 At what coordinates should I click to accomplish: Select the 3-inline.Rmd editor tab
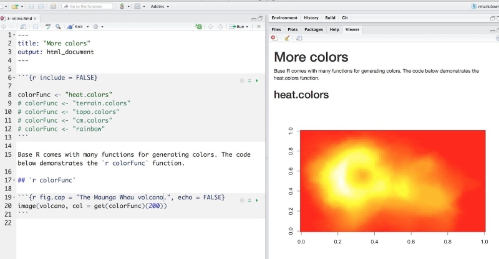pos(19,19)
